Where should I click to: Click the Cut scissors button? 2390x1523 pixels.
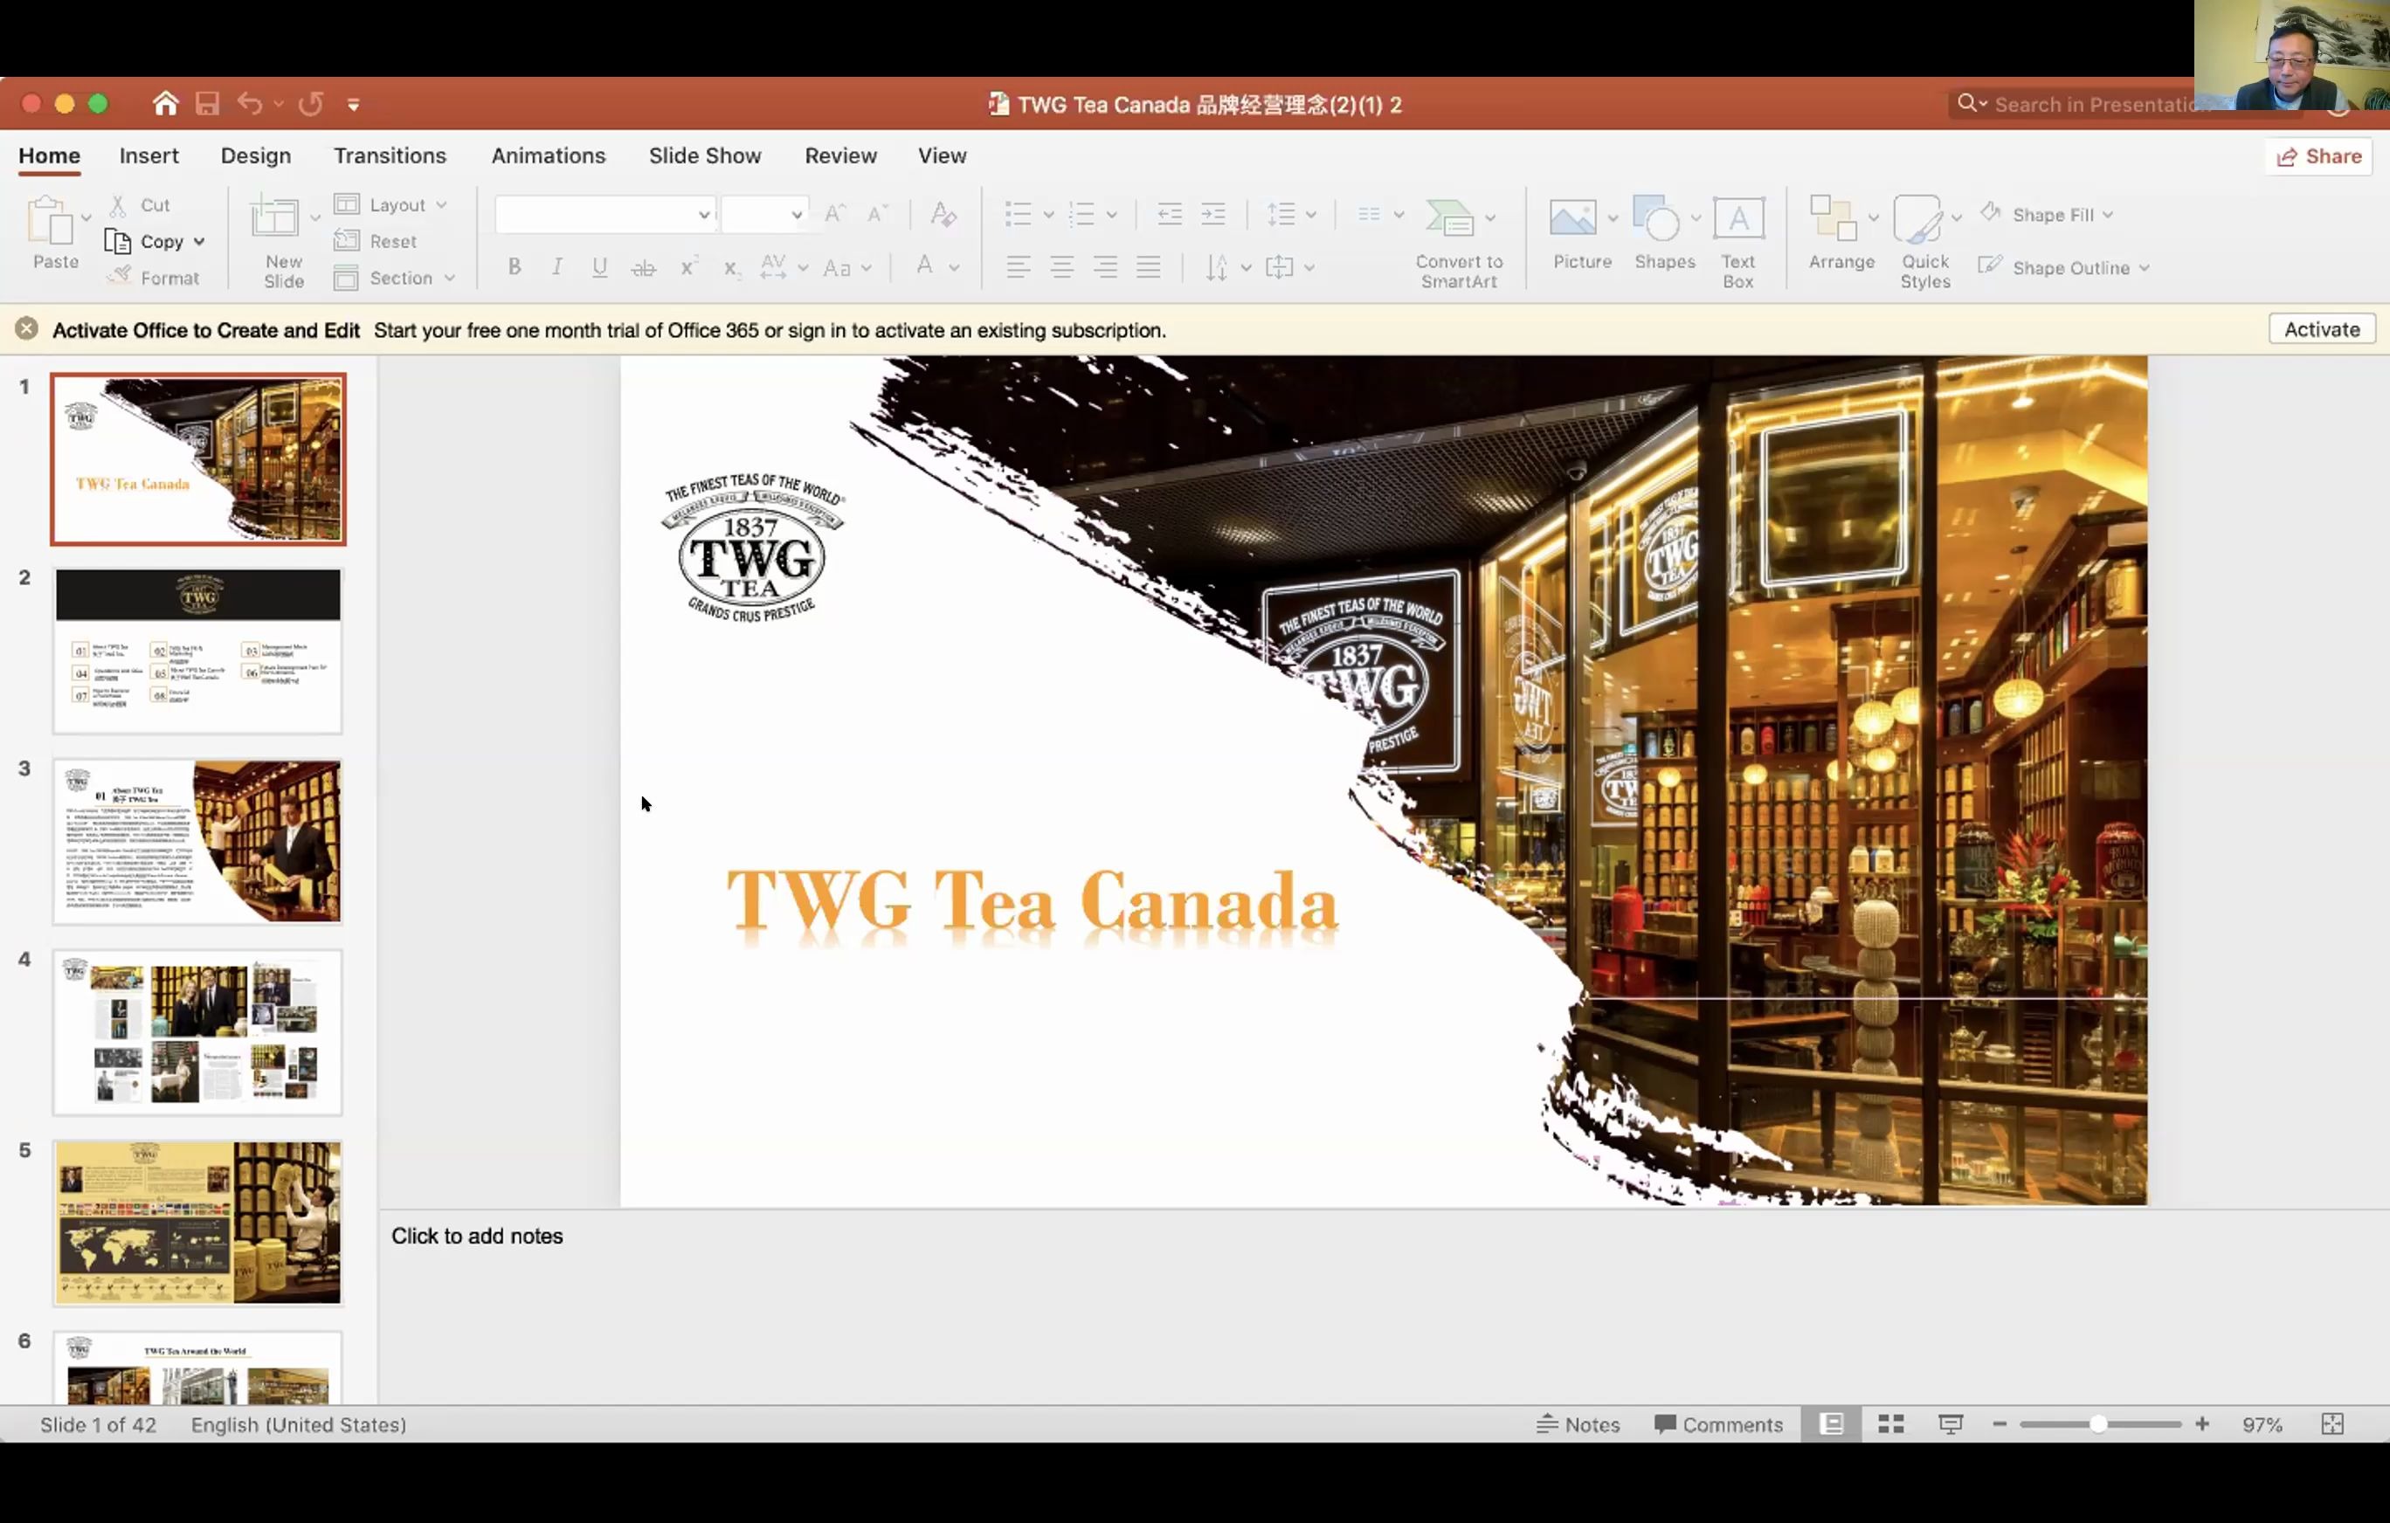tap(140, 204)
